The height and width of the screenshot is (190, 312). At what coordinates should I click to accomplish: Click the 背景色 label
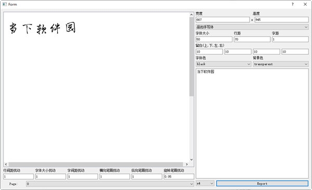pos(258,58)
